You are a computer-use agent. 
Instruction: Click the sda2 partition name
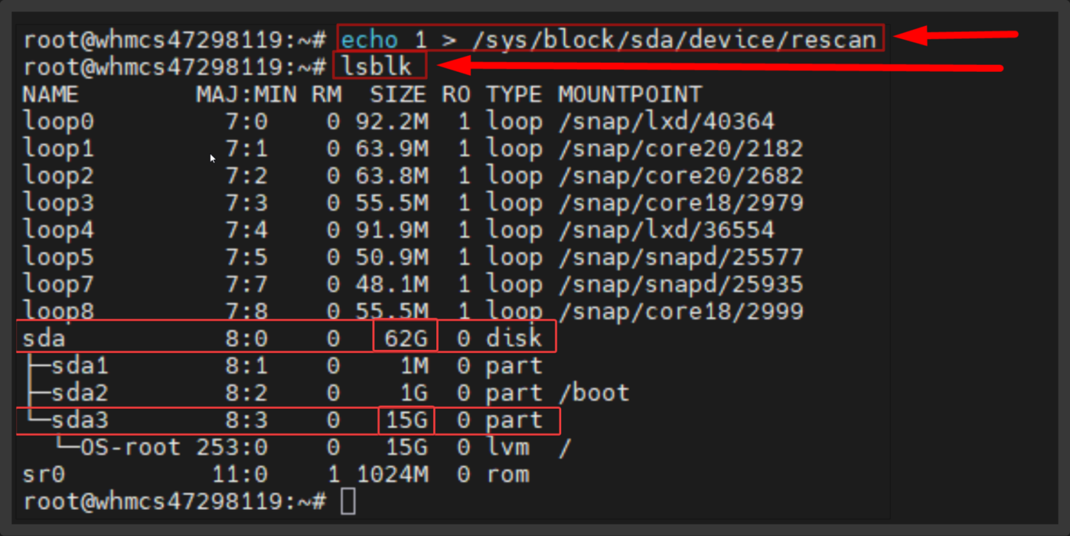(80, 393)
